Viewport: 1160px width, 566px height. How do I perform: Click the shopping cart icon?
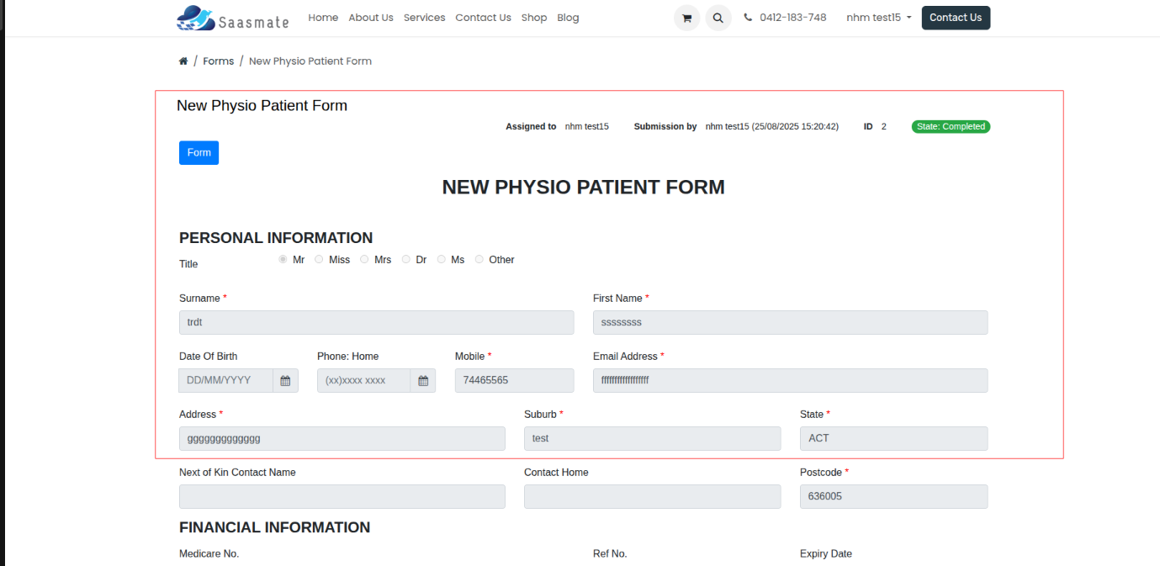click(686, 18)
